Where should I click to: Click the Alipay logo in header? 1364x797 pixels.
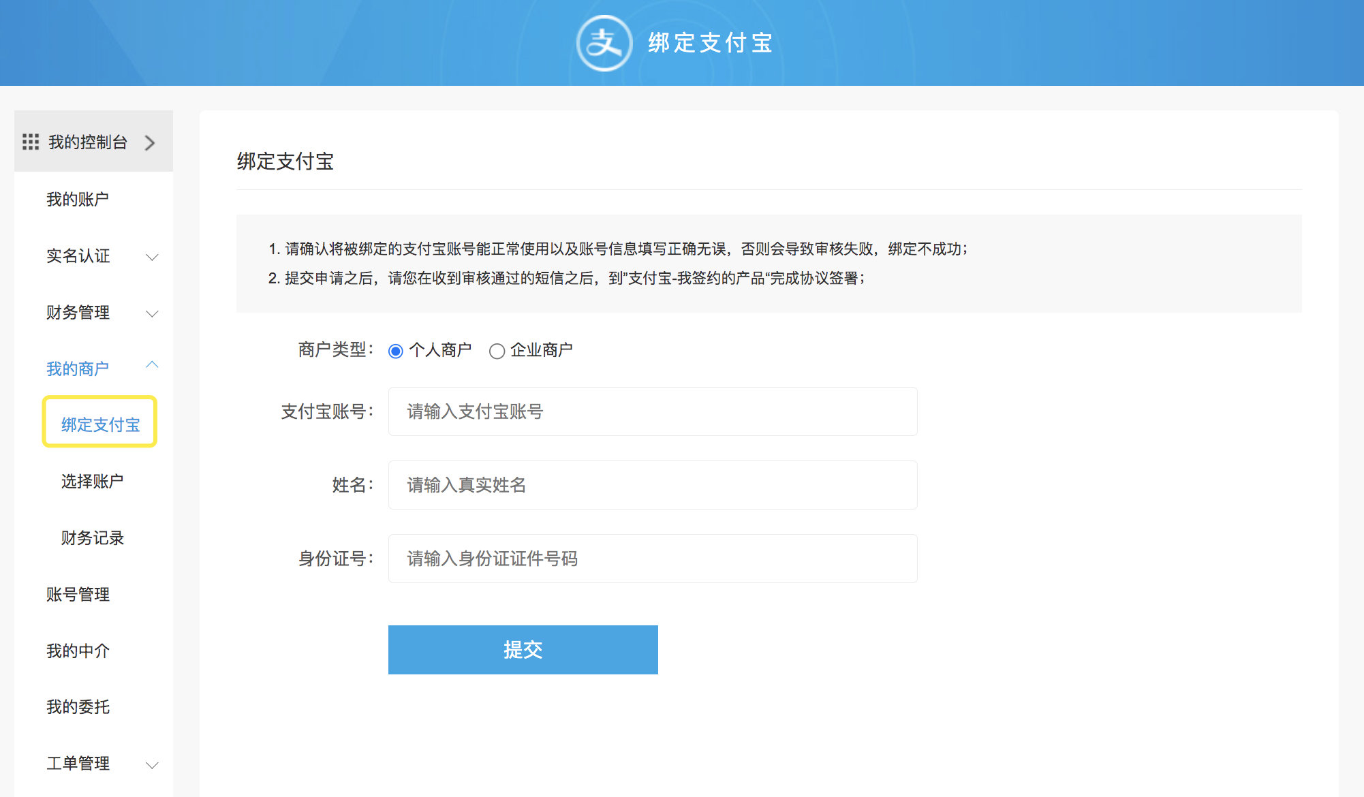604,43
